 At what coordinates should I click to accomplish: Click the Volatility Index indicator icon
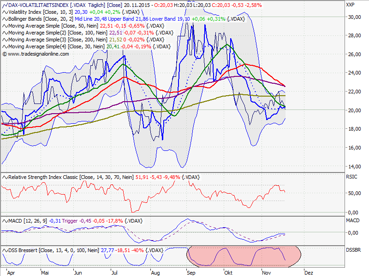pyautogui.click(x=5, y=12)
